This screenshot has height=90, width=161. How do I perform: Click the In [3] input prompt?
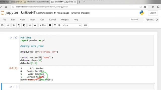[14, 38]
